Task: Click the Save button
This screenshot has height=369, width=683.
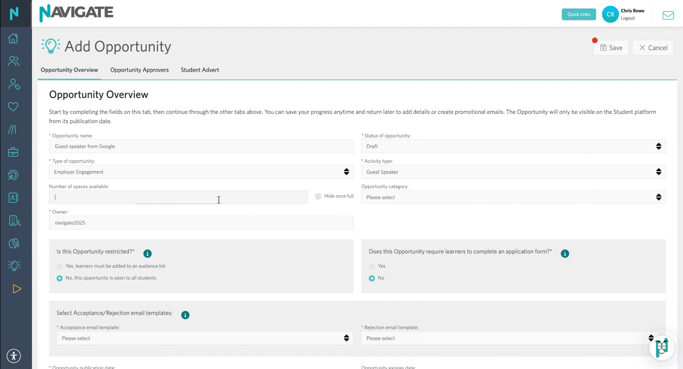Action: click(611, 48)
